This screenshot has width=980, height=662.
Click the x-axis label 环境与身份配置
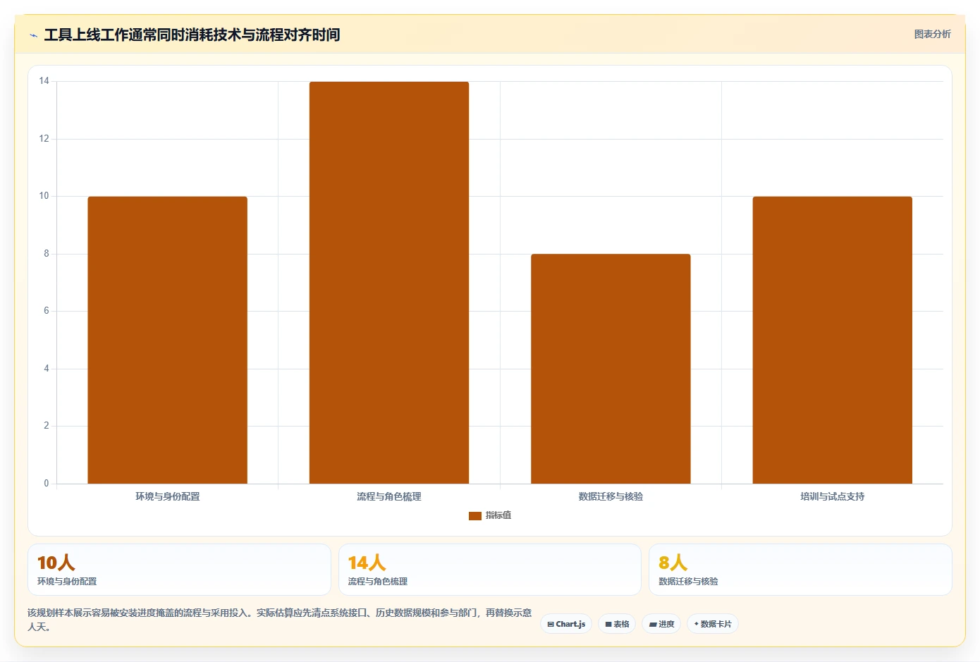(x=168, y=496)
